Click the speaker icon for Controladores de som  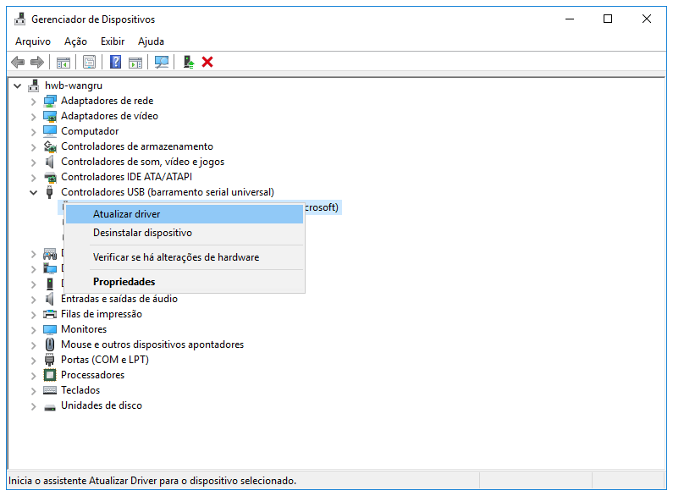point(50,162)
